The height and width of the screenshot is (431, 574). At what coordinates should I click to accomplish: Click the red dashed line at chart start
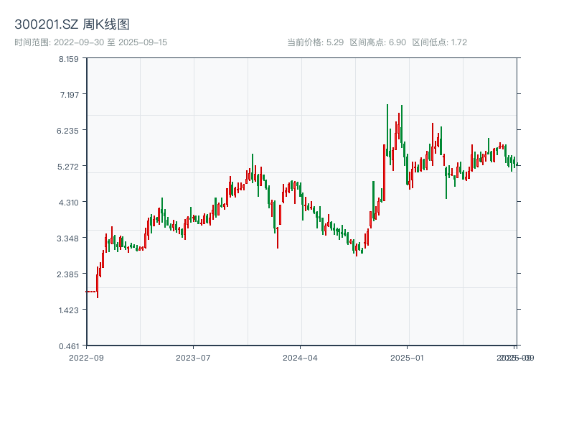pos(91,292)
